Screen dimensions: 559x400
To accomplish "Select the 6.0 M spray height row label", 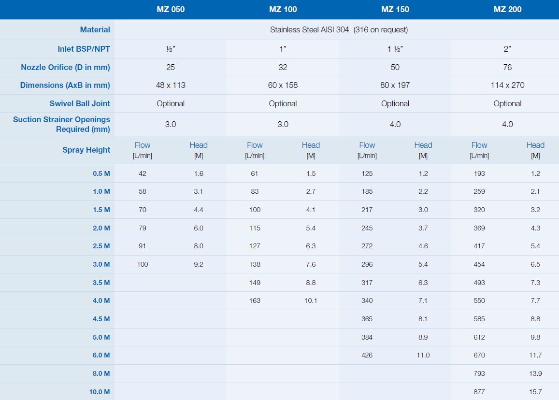I will pos(101,355).
